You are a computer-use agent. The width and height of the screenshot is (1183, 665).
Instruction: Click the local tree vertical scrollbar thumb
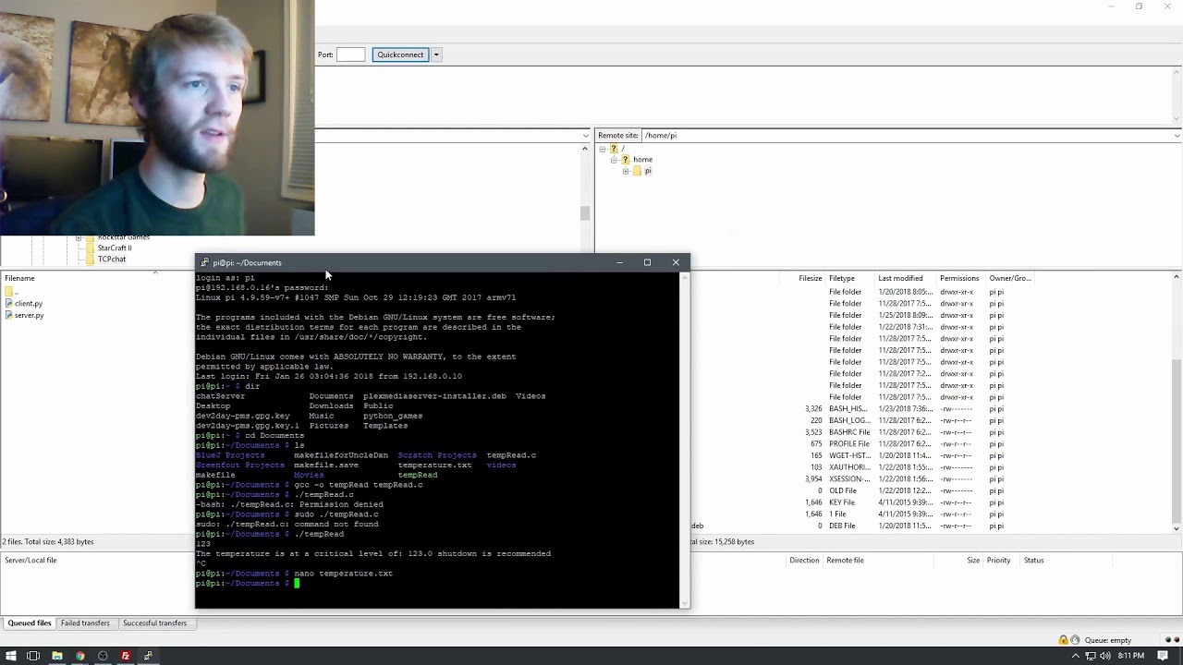click(585, 213)
